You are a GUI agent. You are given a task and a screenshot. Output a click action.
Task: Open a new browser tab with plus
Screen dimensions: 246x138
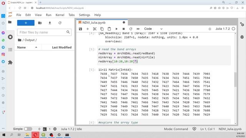click(x=40, y=2)
